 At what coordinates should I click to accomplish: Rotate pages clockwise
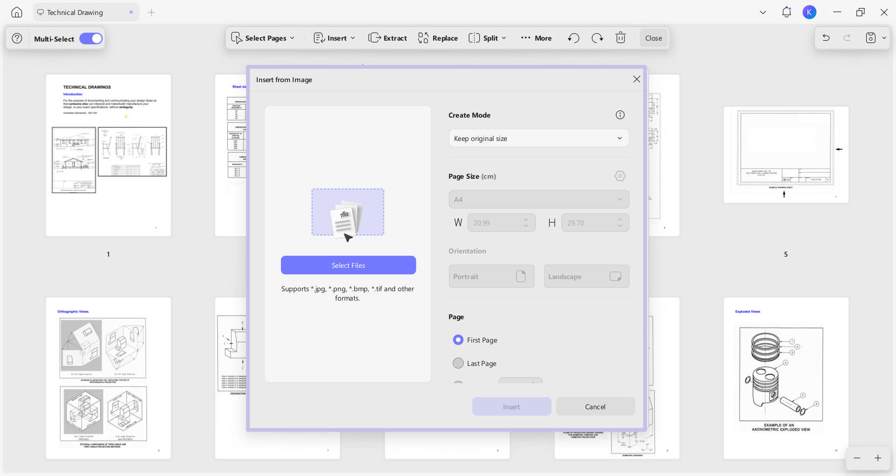(597, 38)
